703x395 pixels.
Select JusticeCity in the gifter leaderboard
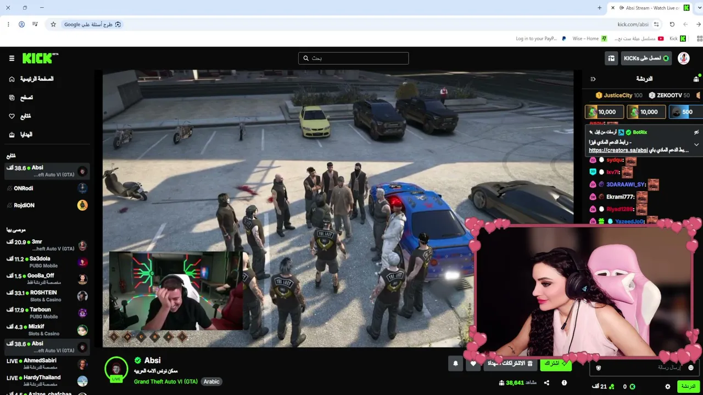(x=619, y=95)
